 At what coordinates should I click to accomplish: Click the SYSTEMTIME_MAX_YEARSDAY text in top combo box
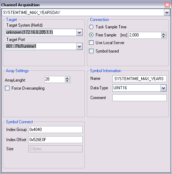(x=32, y=13)
